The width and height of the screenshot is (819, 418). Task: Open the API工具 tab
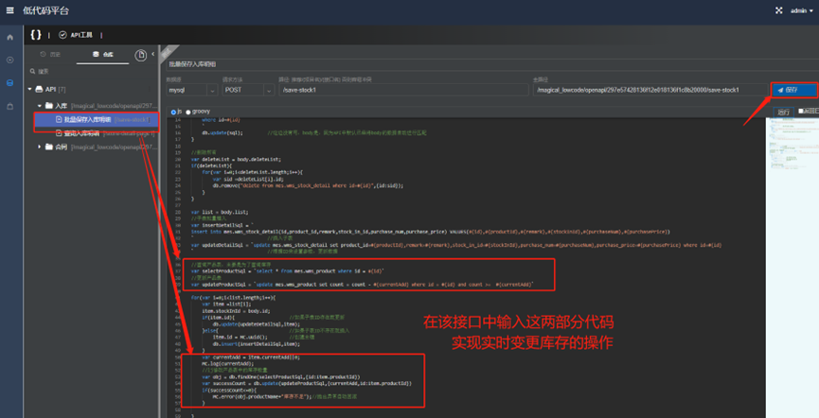point(81,35)
